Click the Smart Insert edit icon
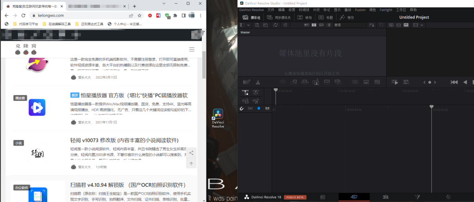The height and width of the screenshot is (202, 474). point(283,82)
